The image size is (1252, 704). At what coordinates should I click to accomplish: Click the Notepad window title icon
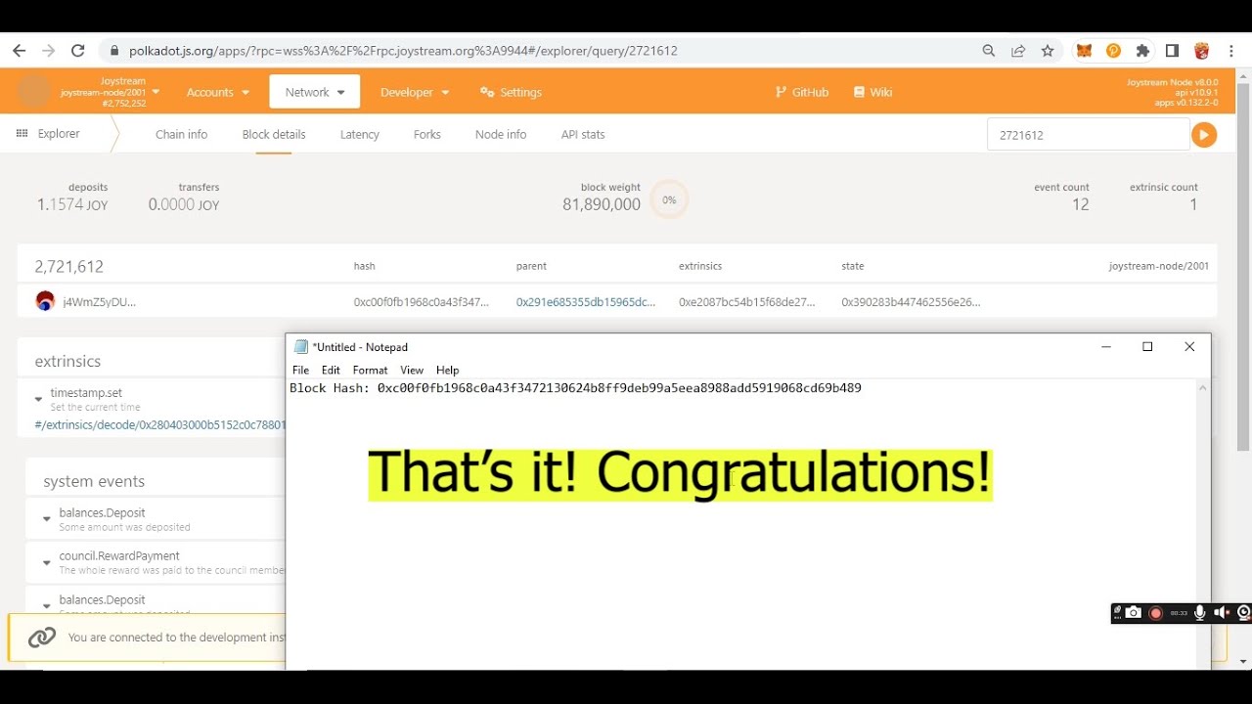(301, 346)
